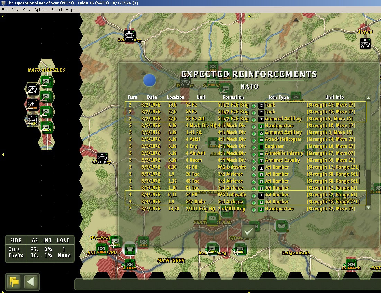Click green plus icon for 4 Recon row
381x293 pixels.
point(253,161)
